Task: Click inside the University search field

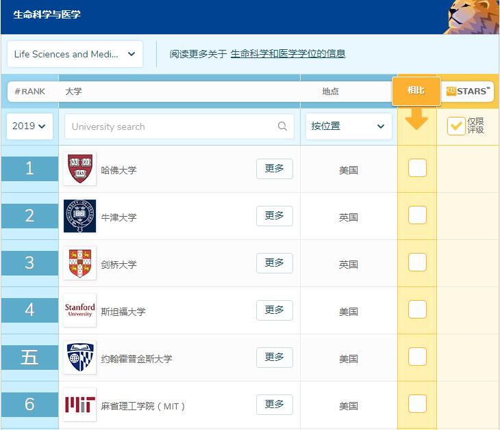Action: 171,126
